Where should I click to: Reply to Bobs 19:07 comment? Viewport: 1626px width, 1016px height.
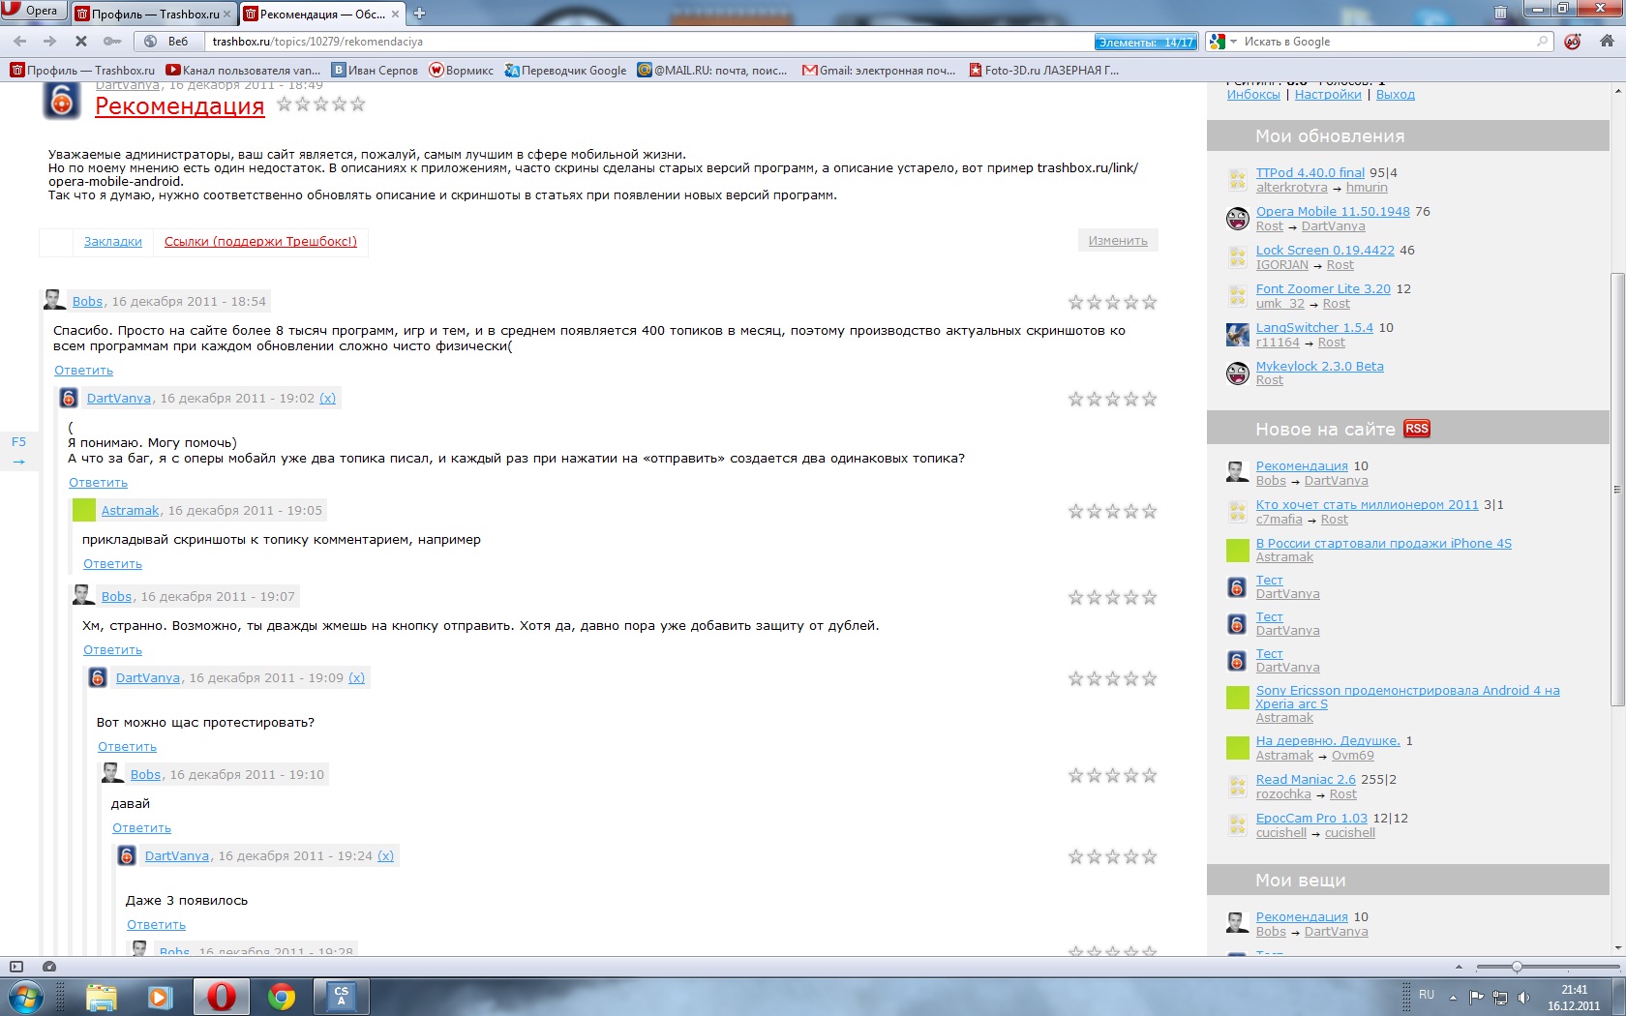click(x=112, y=650)
